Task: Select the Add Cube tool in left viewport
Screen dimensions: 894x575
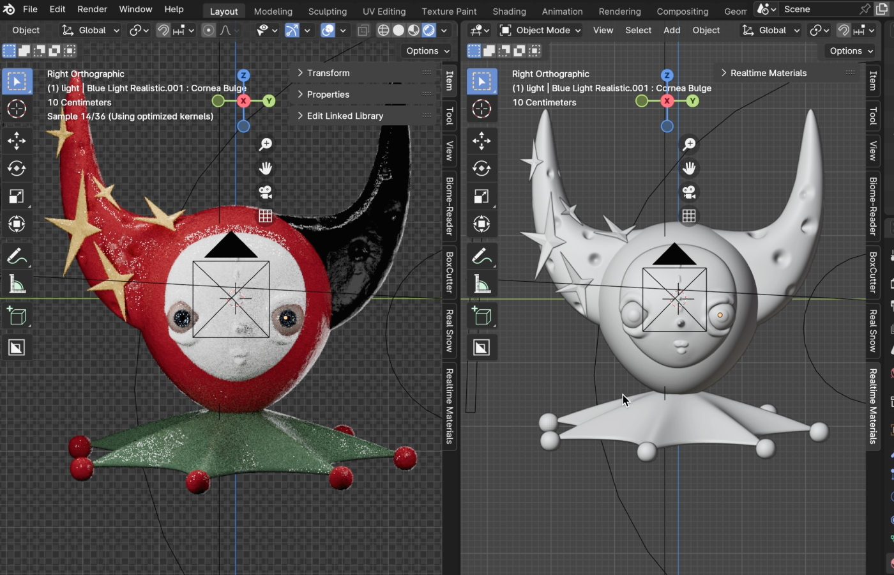Action: (17, 316)
